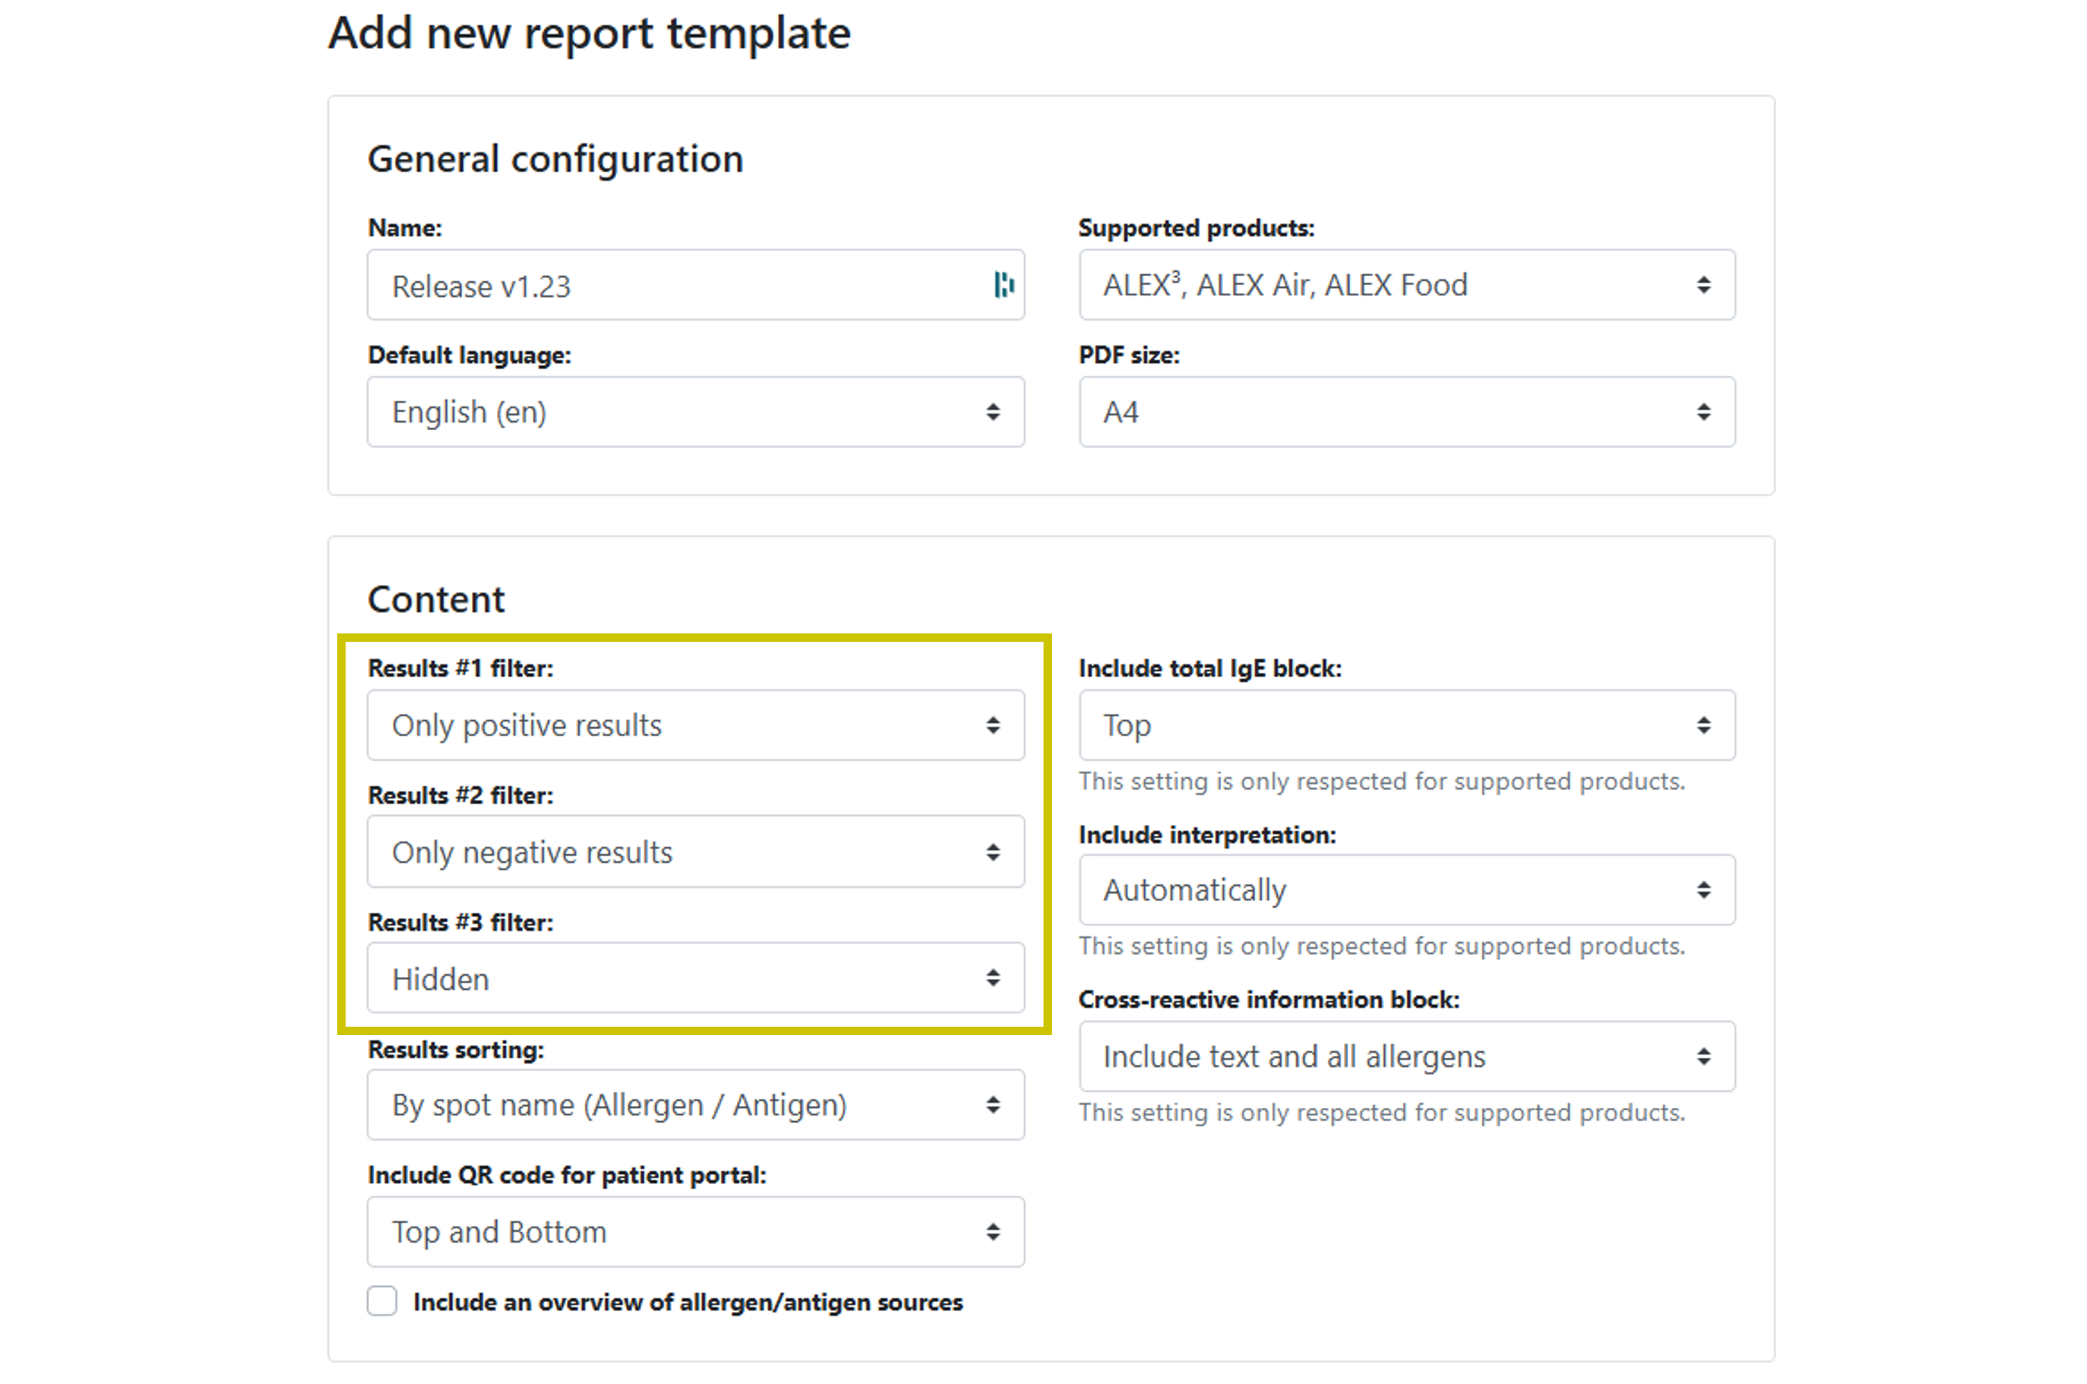
Task: Open the Results #2 filter dropdown
Action: coord(695,852)
